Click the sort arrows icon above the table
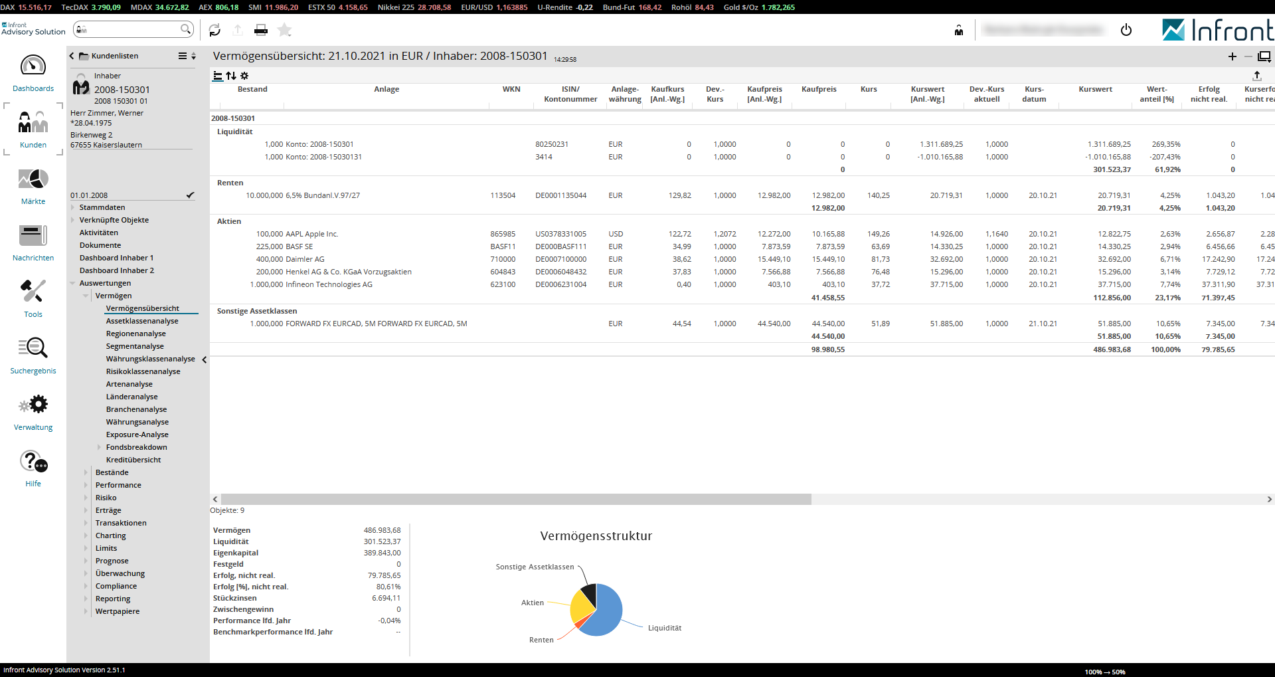 231,76
